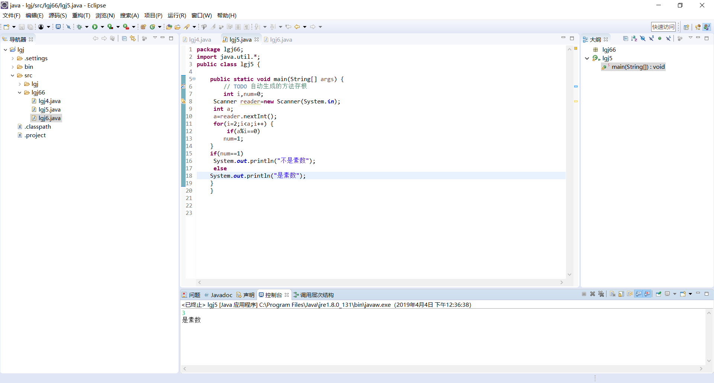Open lgj4.java in the navigator tree
The width and height of the screenshot is (714, 383).
(49, 101)
